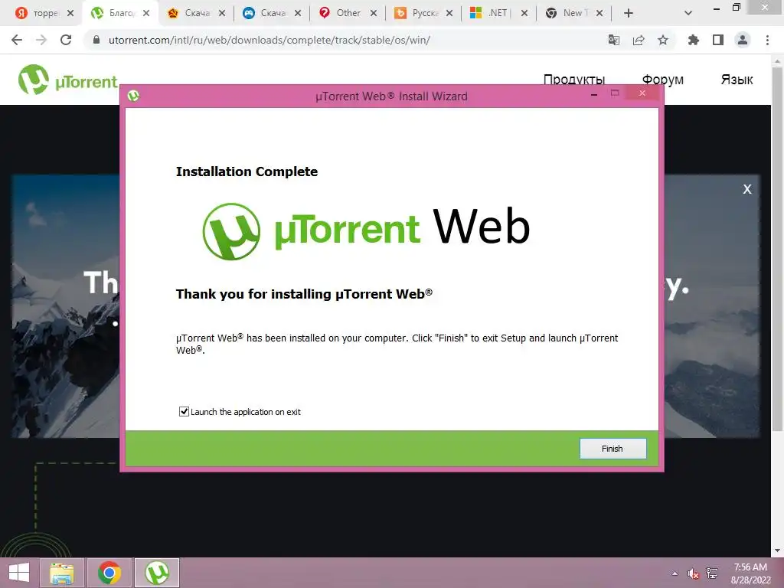
Task: Open the network tray icon
Action: [x=712, y=573]
